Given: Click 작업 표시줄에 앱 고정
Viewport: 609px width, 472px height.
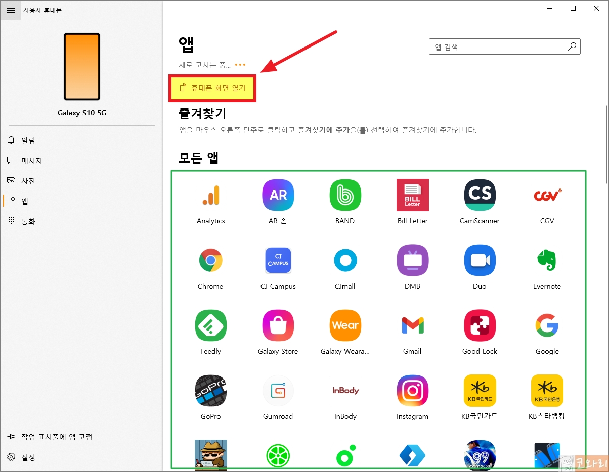Looking at the screenshot, I should [81, 437].
